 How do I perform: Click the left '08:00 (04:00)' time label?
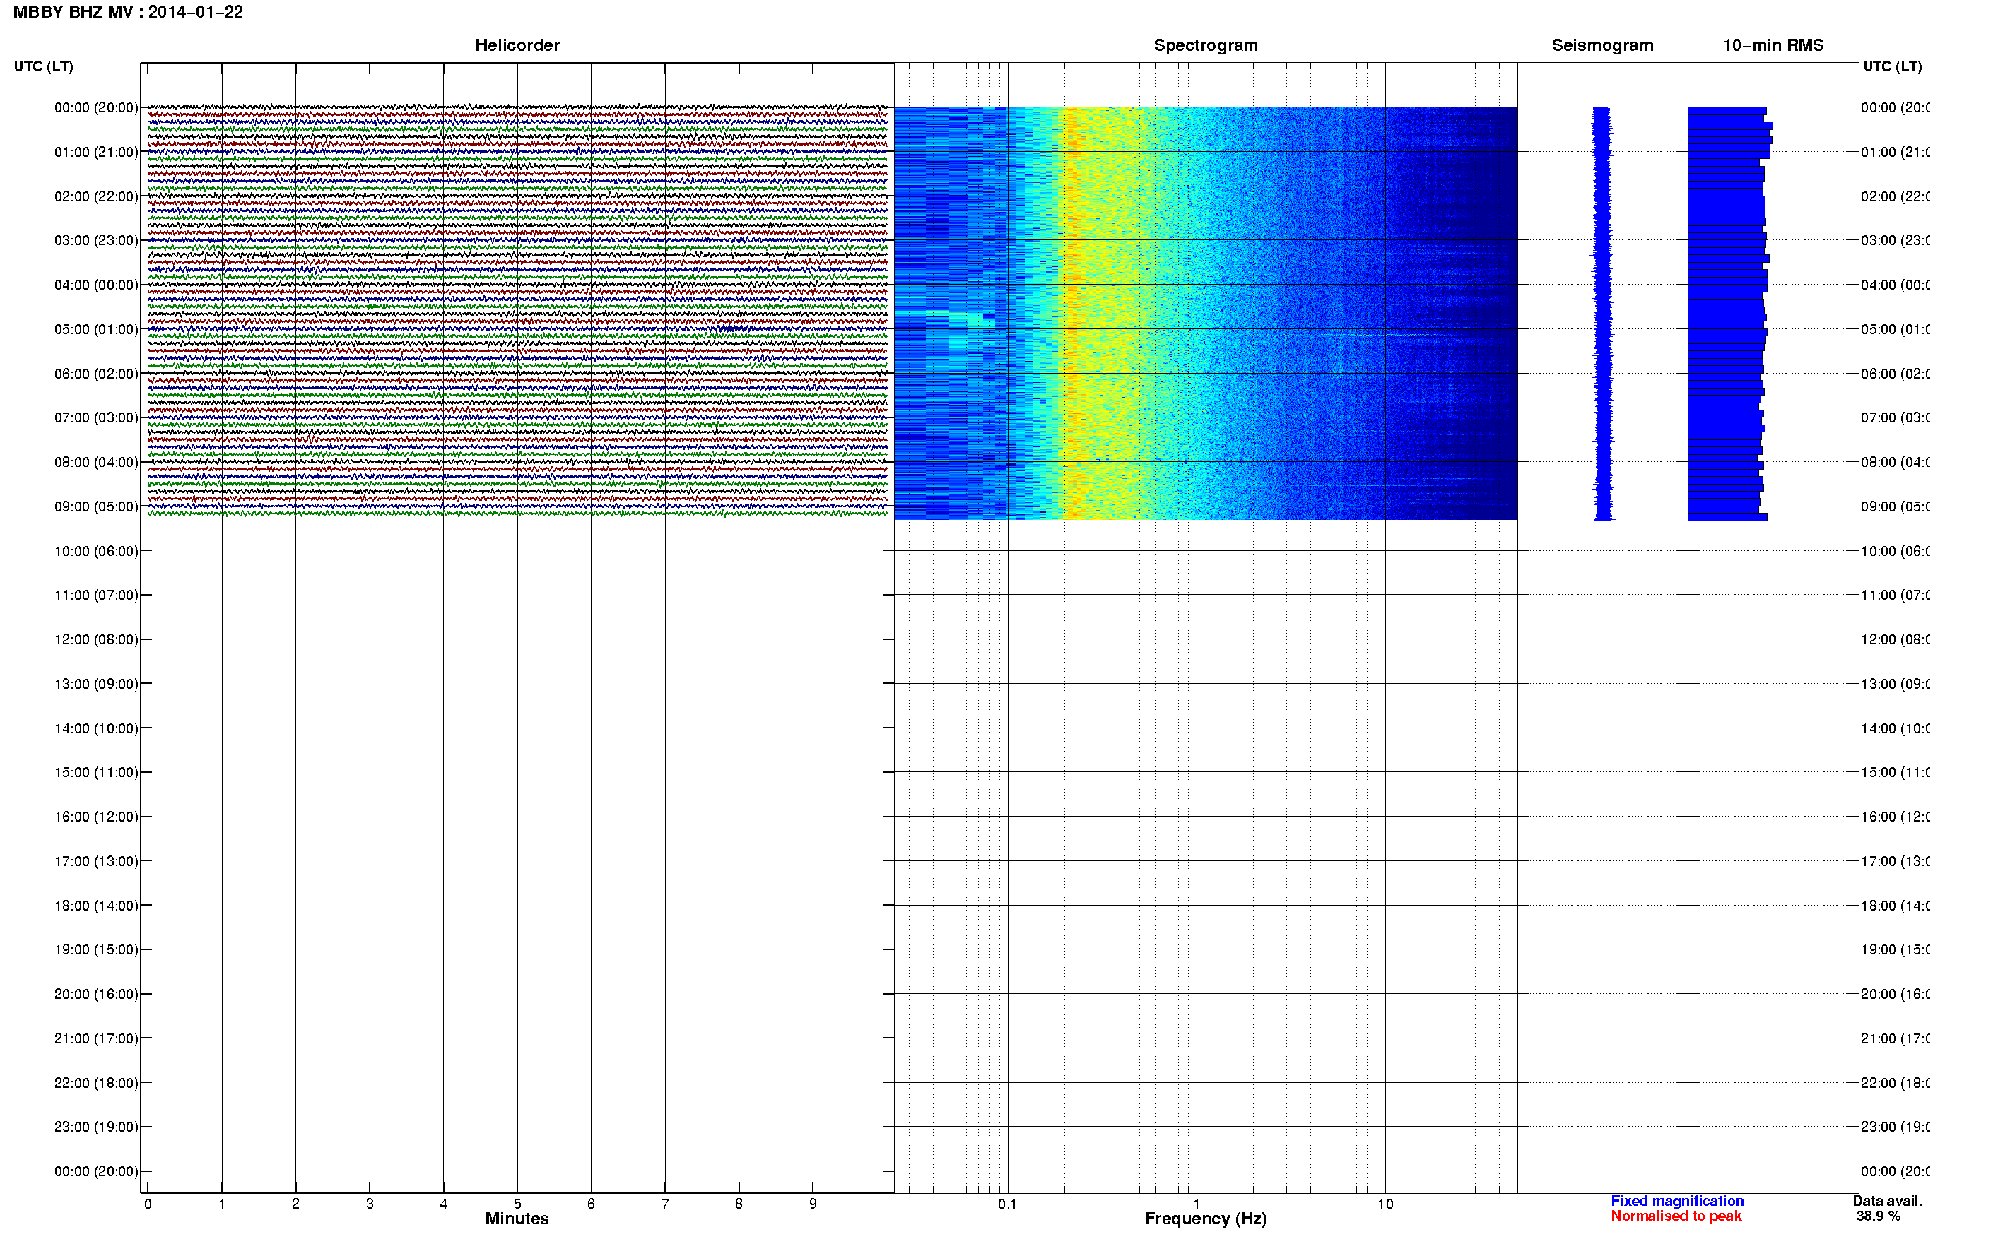(x=96, y=463)
